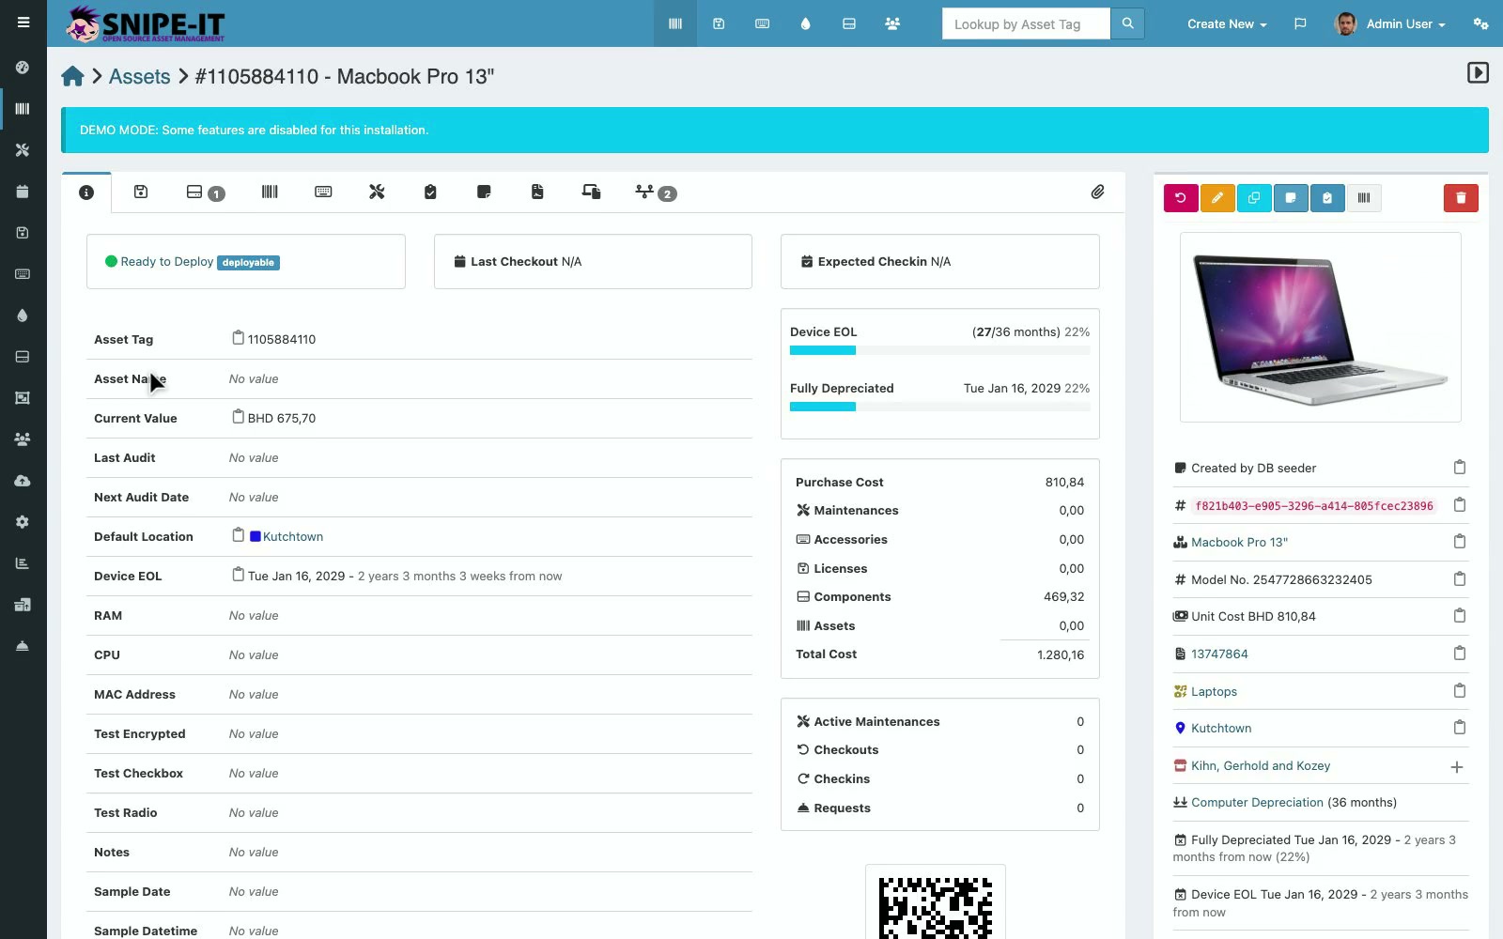This screenshot has height=939, width=1503.
Task: Copy Unit Cost BHD 810,84
Action: tap(1460, 616)
